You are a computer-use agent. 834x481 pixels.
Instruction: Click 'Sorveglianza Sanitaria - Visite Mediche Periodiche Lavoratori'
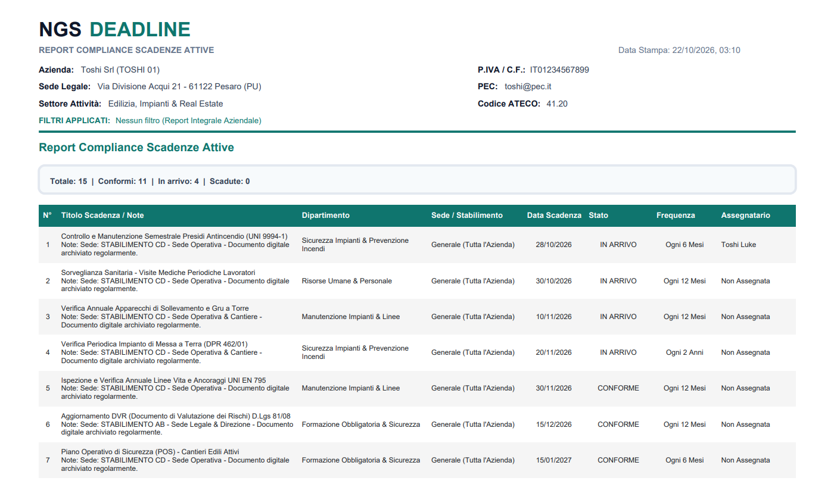click(x=158, y=273)
